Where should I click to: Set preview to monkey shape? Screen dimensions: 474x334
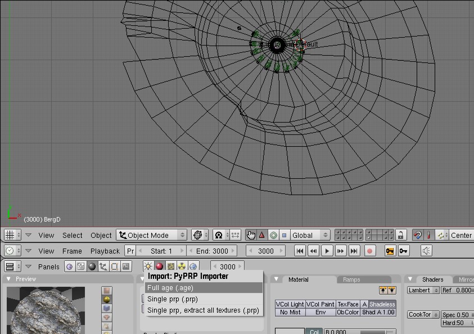point(107,317)
